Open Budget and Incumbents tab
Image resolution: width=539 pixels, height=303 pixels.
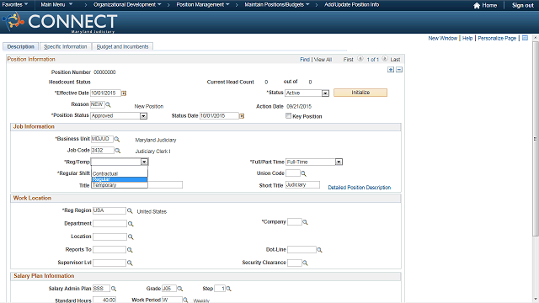[122, 47]
